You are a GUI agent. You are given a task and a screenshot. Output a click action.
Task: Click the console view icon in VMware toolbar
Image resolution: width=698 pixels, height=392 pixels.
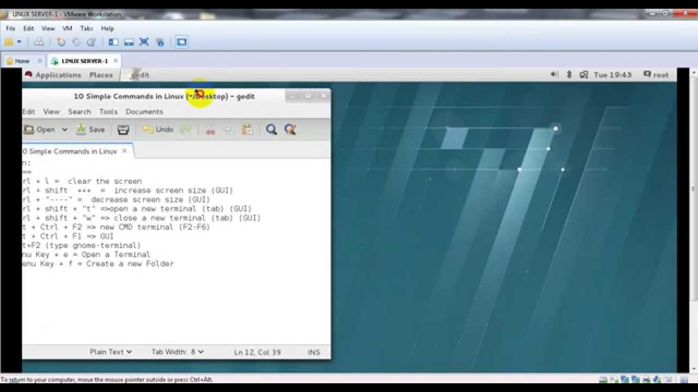click(x=182, y=42)
